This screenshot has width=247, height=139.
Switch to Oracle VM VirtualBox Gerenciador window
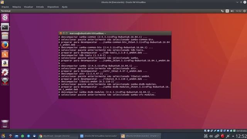click(x=99, y=136)
